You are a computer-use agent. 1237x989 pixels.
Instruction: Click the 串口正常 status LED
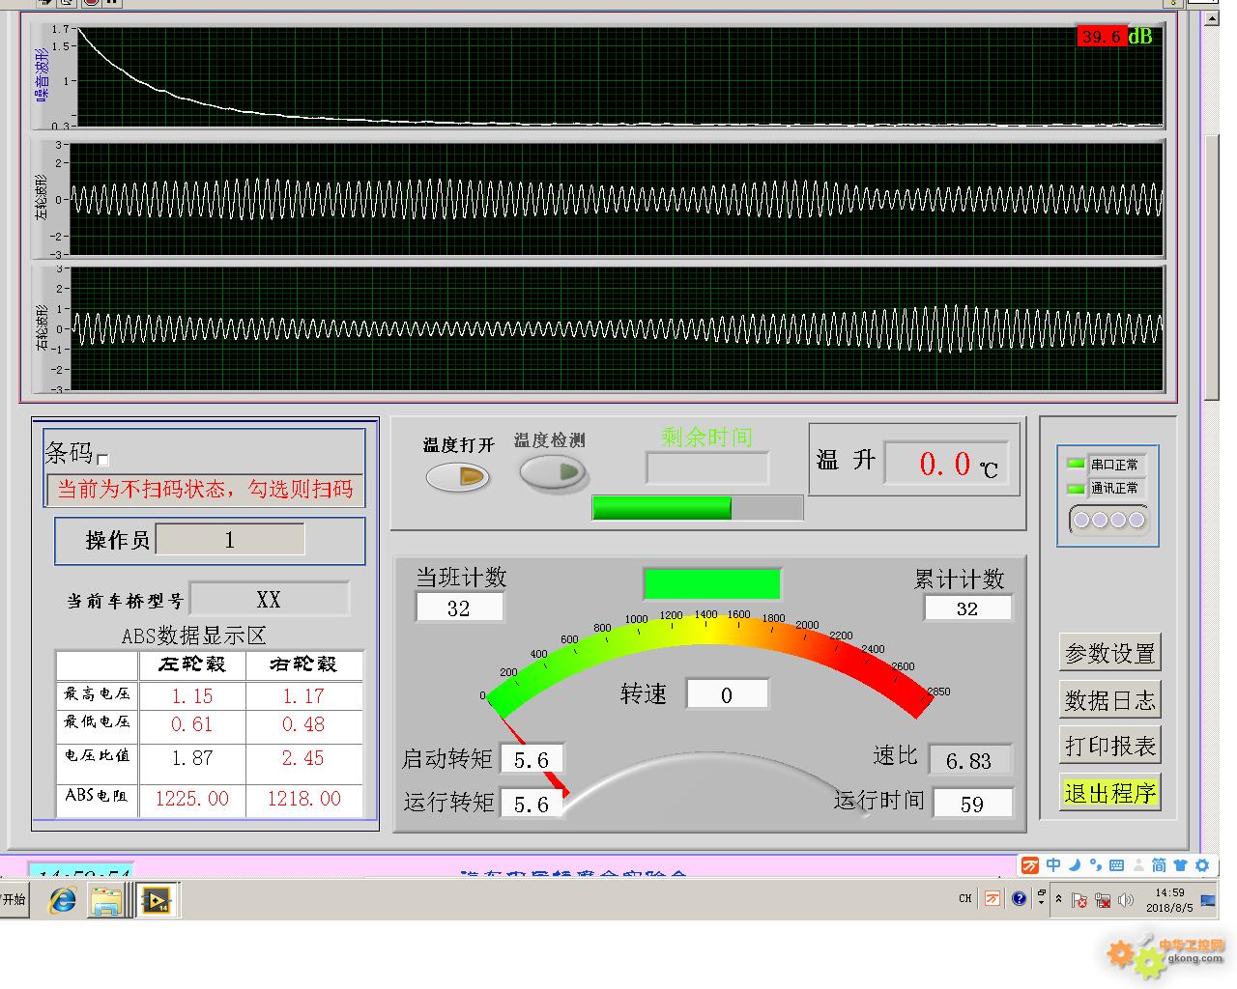pyautogui.click(x=1075, y=465)
